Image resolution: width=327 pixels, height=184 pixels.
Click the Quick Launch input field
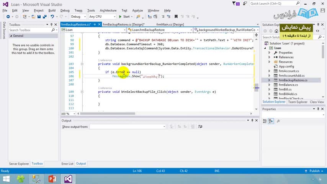pos(272,3)
